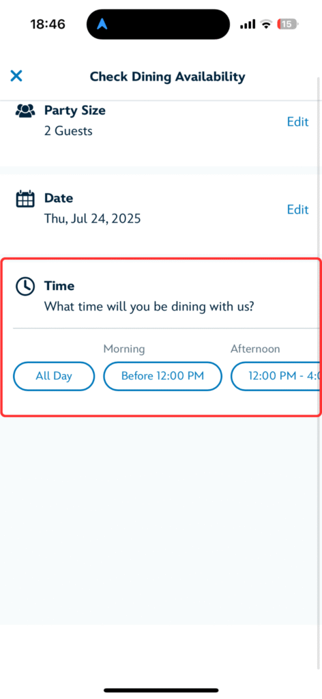This screenshot has width=322, height=699.
Task: Tap the cellular signal bars icon
Action: [x=248, y=25]
